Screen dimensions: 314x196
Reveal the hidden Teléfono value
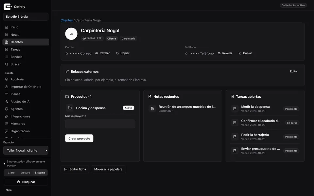click(225, 53)
